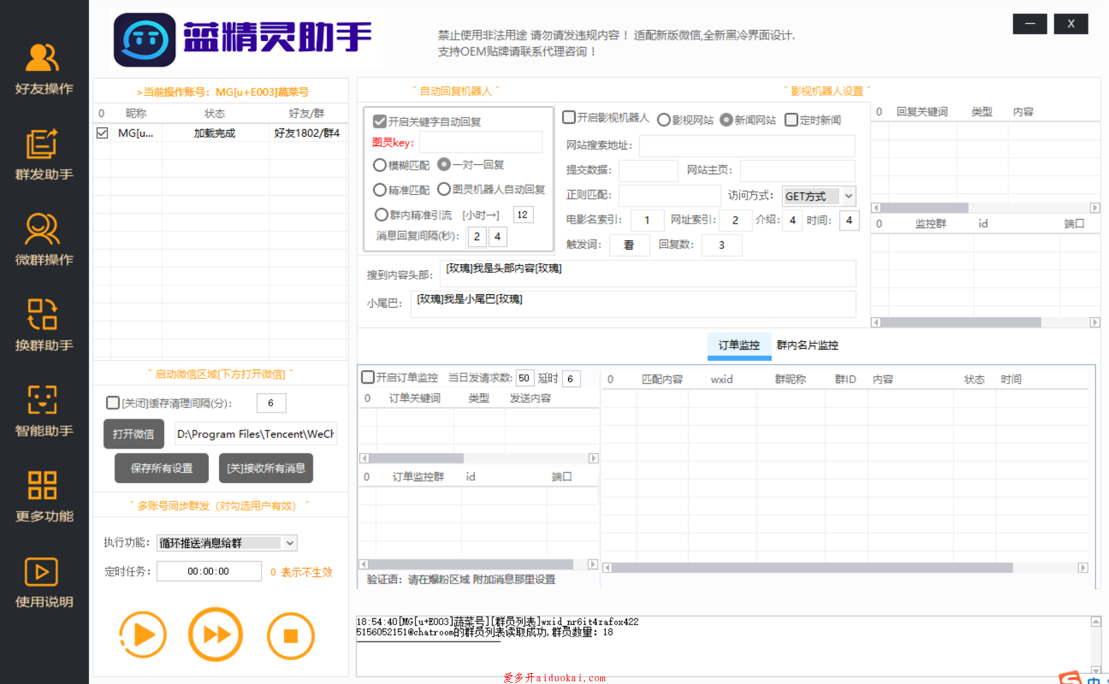The height and width of the screenshot is (684, 1109).
Task: Click the 保存所有设置 button
Action: [162, 469]
